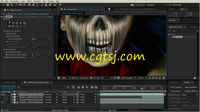The image size is (200, 112).
Task: Choose the Liquify Bloat tool
Action: pyautogui.click(x=9, y=26)
